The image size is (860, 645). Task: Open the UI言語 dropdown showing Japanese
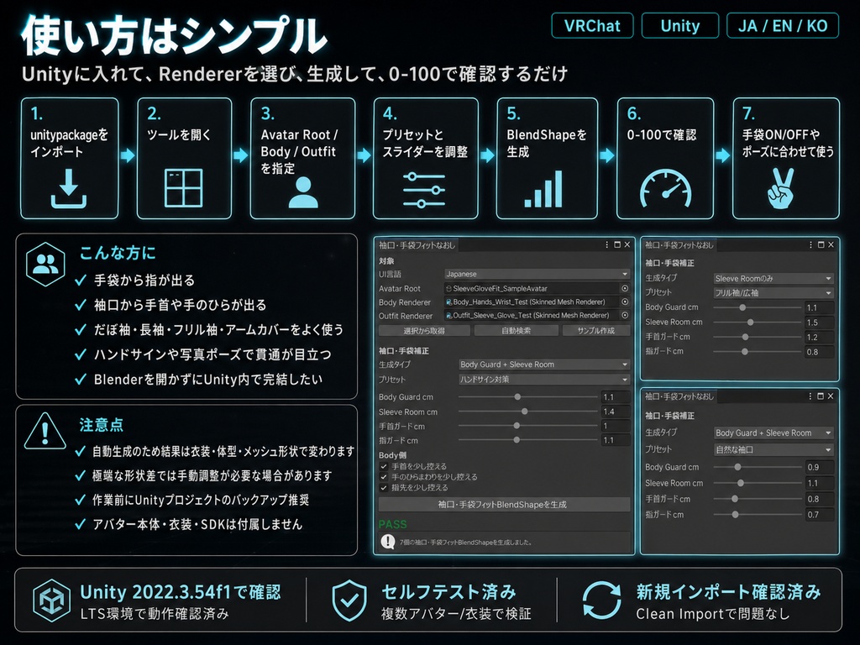coord(537,274)
